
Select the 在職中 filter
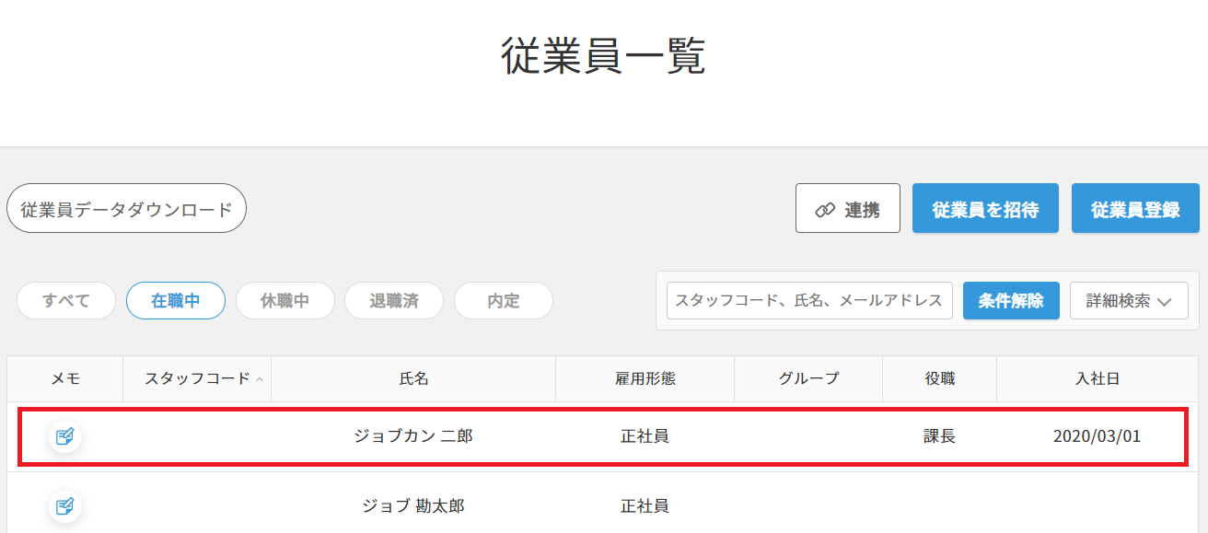tap(176, 300)
